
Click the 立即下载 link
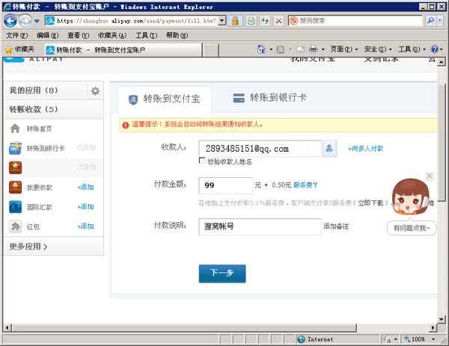coord(370,203)
